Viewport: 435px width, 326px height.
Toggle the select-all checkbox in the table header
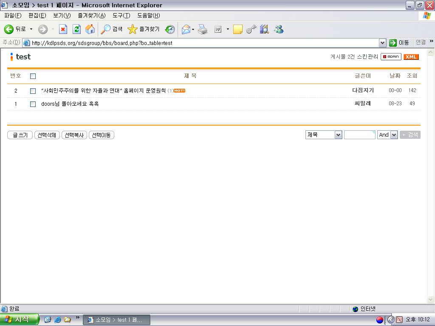tap(33, 76)
